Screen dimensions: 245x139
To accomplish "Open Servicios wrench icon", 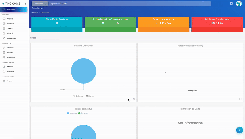I will tap(4, 48).
